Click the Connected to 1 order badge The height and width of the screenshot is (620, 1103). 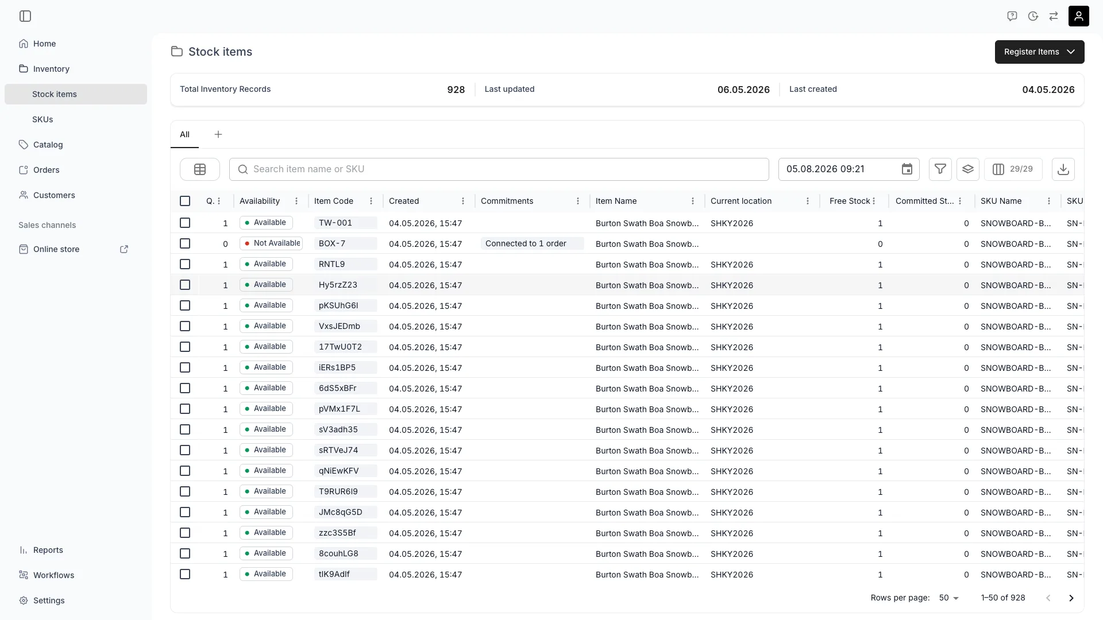(x=532, y=243)
